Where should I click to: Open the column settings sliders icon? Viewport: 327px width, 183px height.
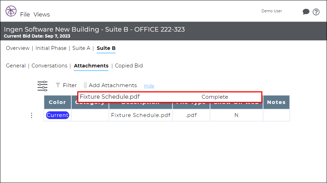(42, 86)
